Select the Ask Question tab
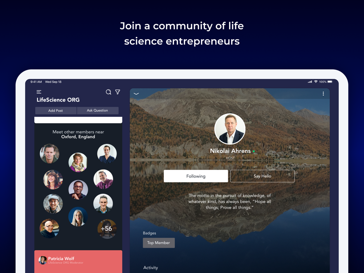The height and width of the screenshot is (273, 364). click(x=98, y=111)
